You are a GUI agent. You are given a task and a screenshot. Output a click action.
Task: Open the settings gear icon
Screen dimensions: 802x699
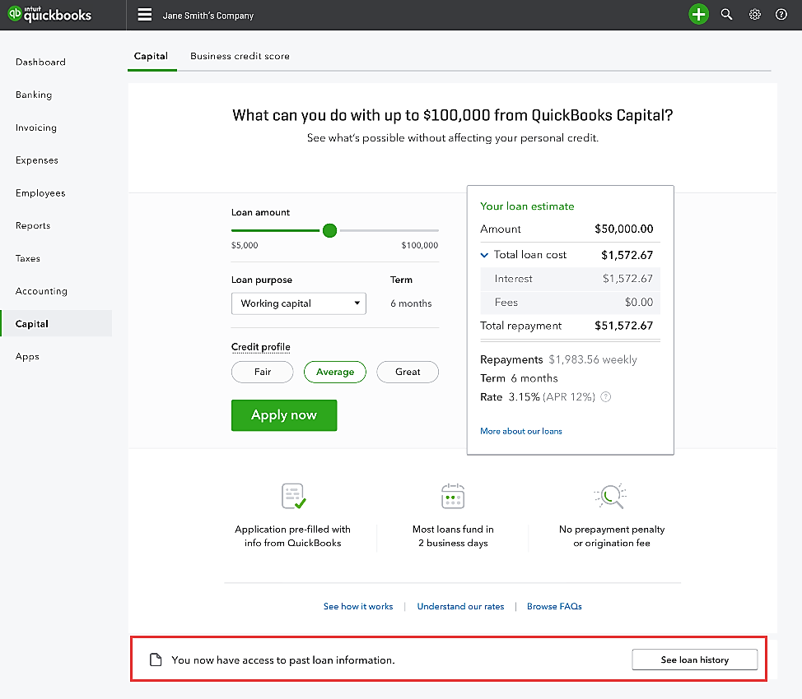tap(754, 14)
